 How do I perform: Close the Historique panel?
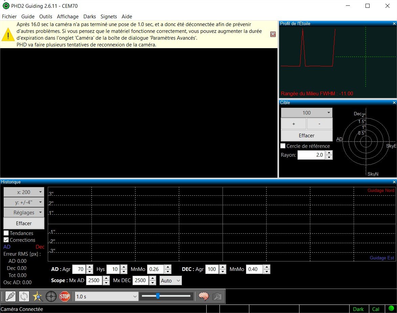click(x=394, y=182)
